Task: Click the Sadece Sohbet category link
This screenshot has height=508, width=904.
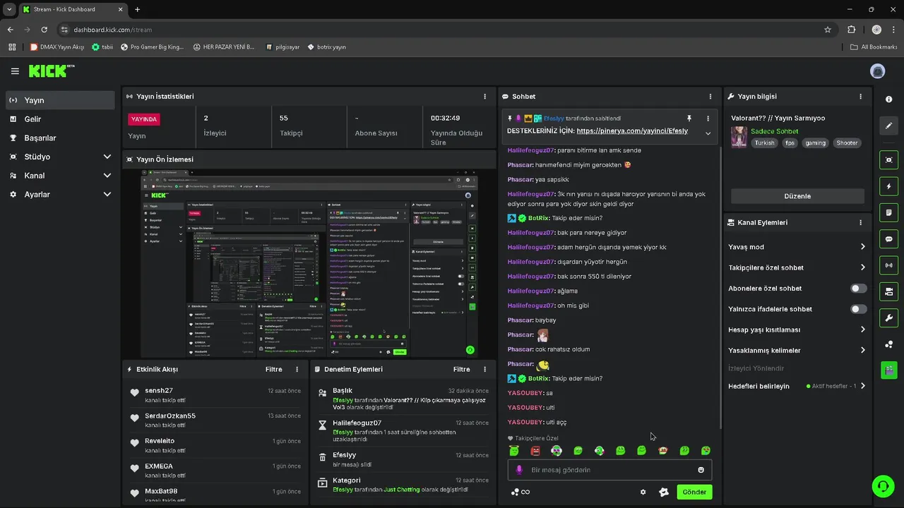Action: [774, 131]
